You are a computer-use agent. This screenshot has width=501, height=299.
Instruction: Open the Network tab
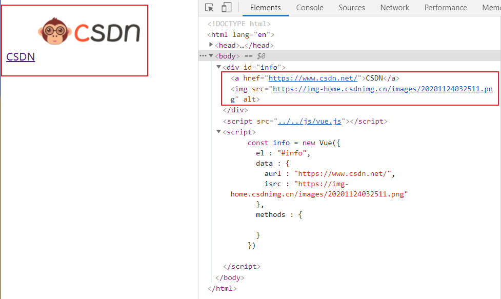click(x=395, y=8)
